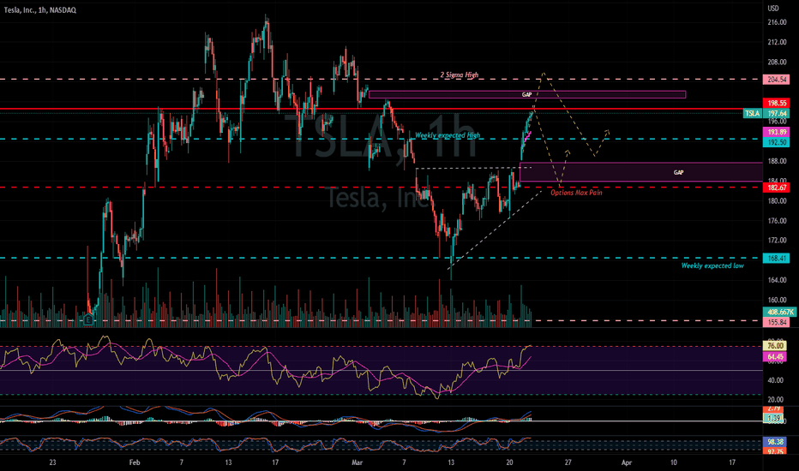This screenshot has width=799, height=471.
Task: Click the 2 Sigma High annotation
Action: coord(460,75)
